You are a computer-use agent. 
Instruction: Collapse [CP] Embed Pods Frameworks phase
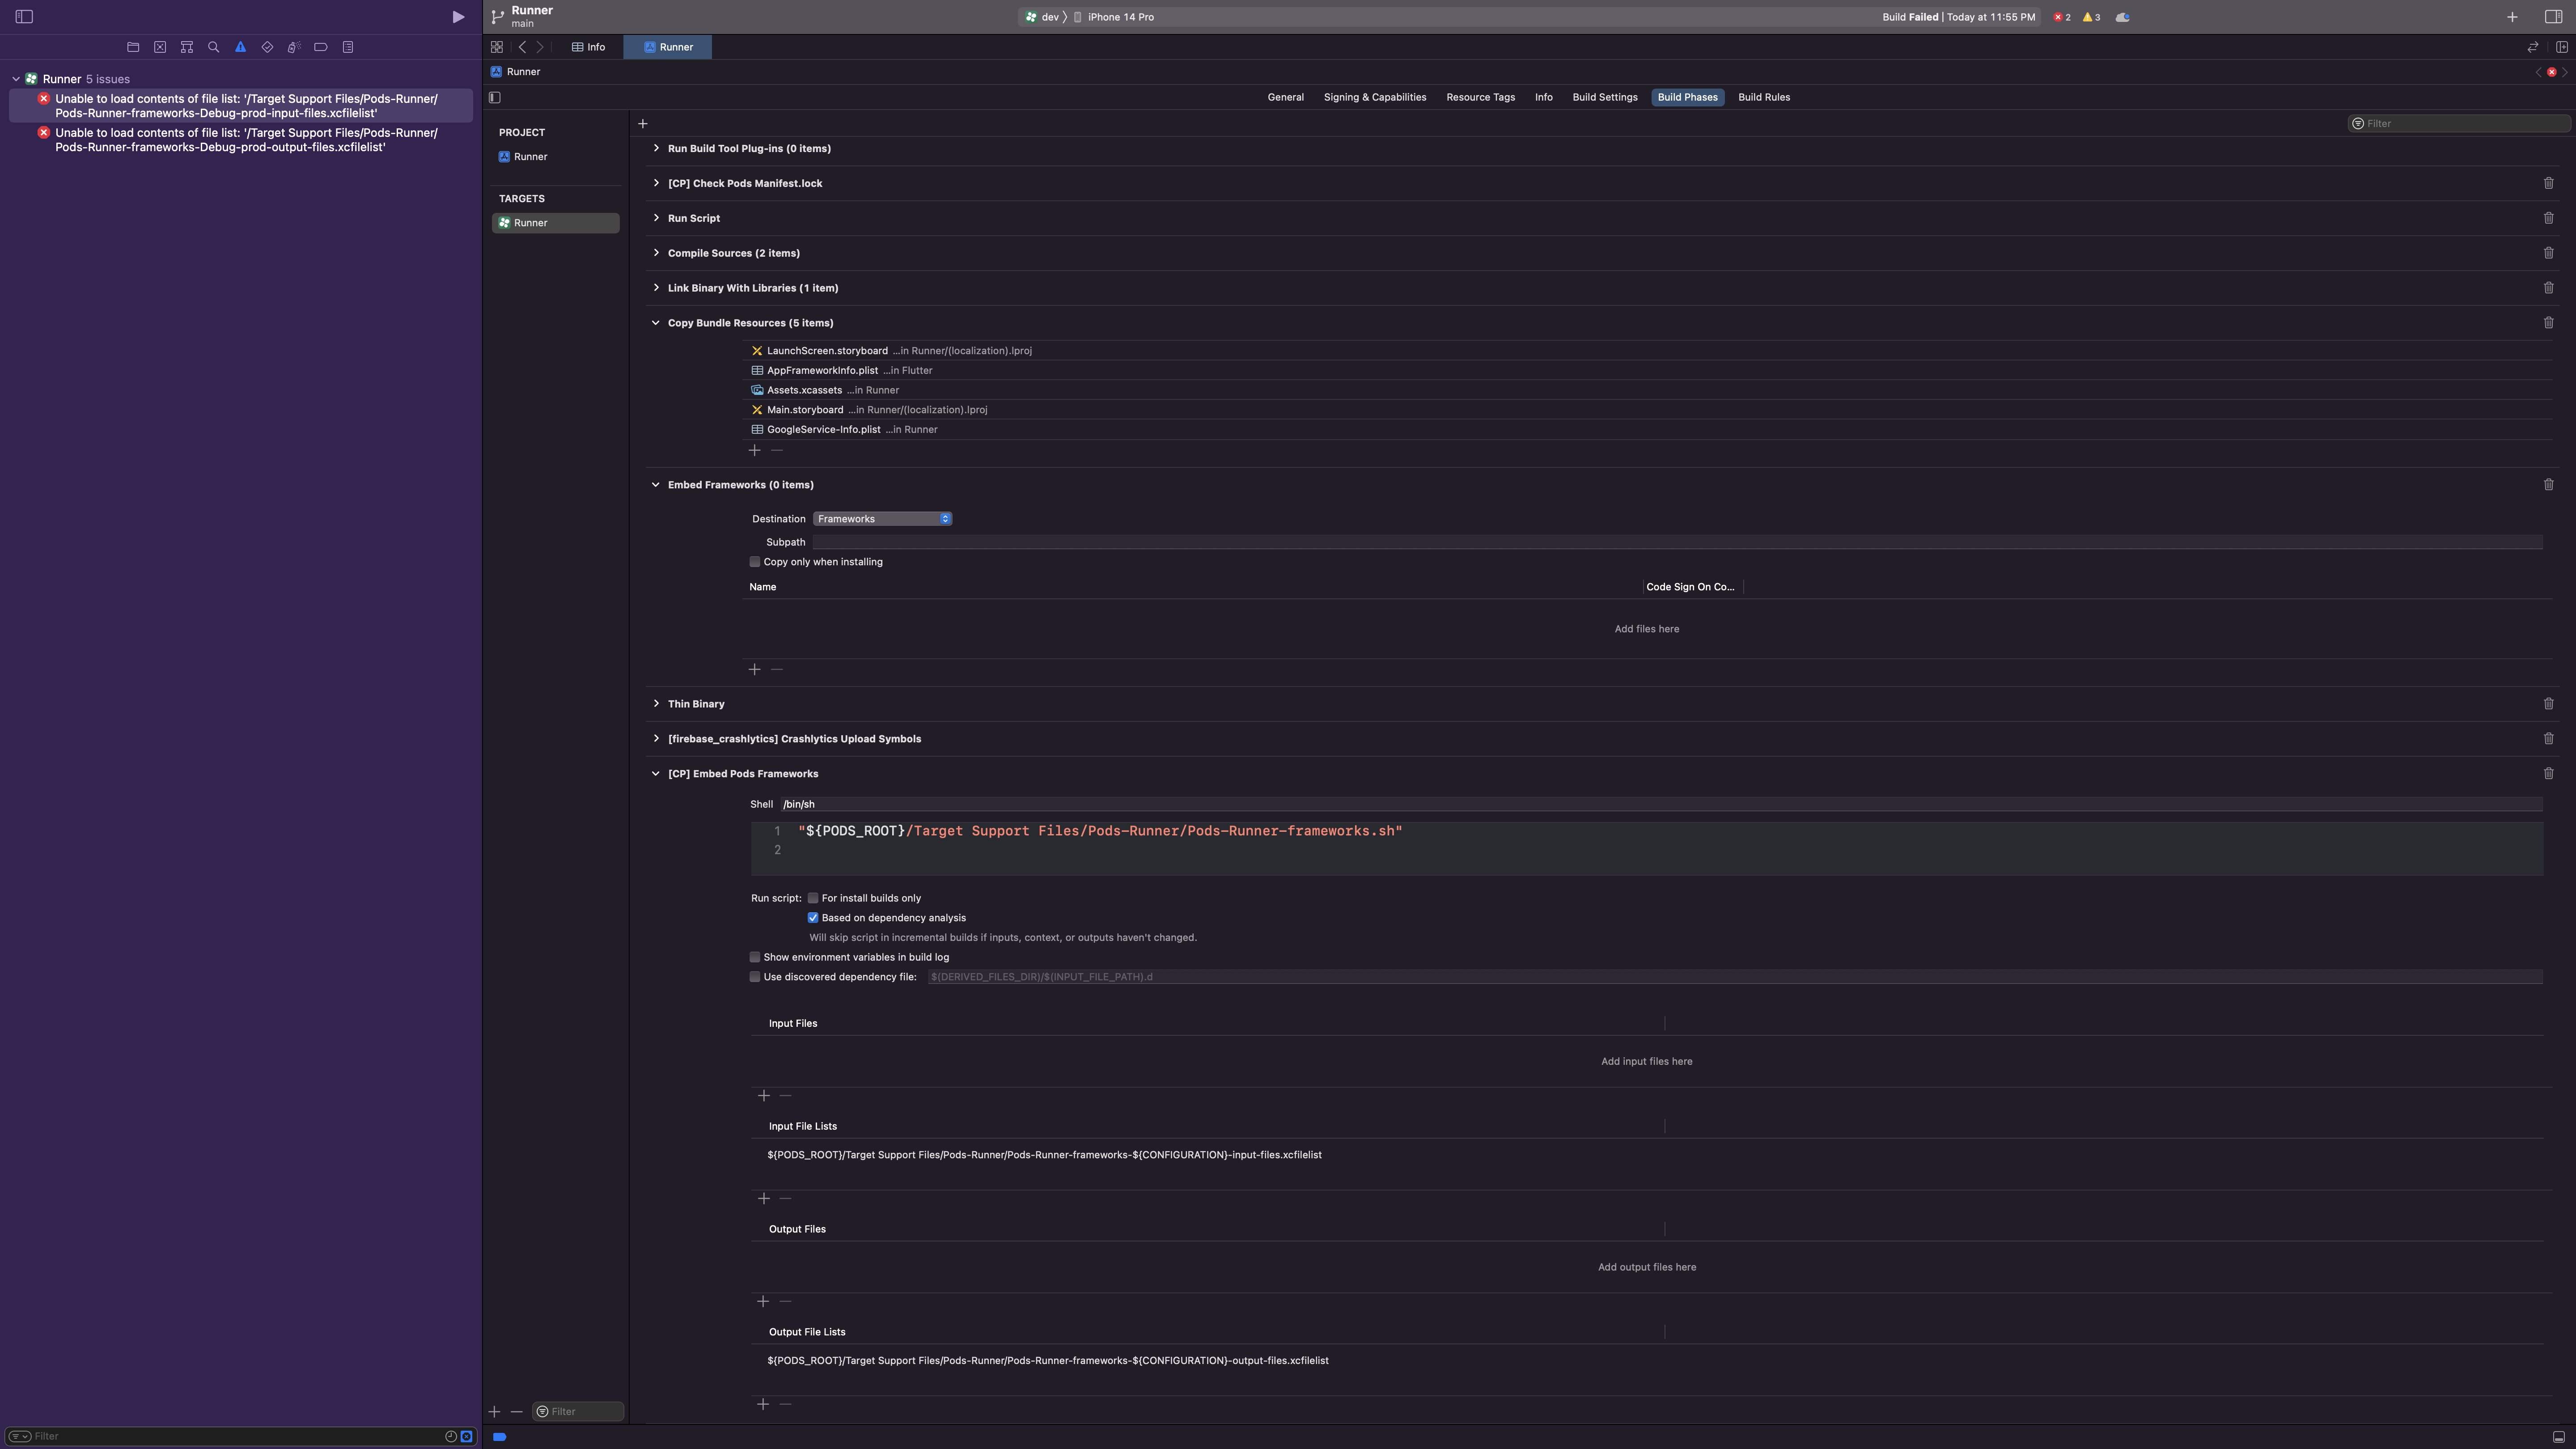pos(656,774)
